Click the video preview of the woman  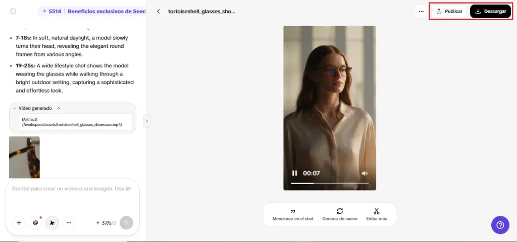[x=330, y=108]
